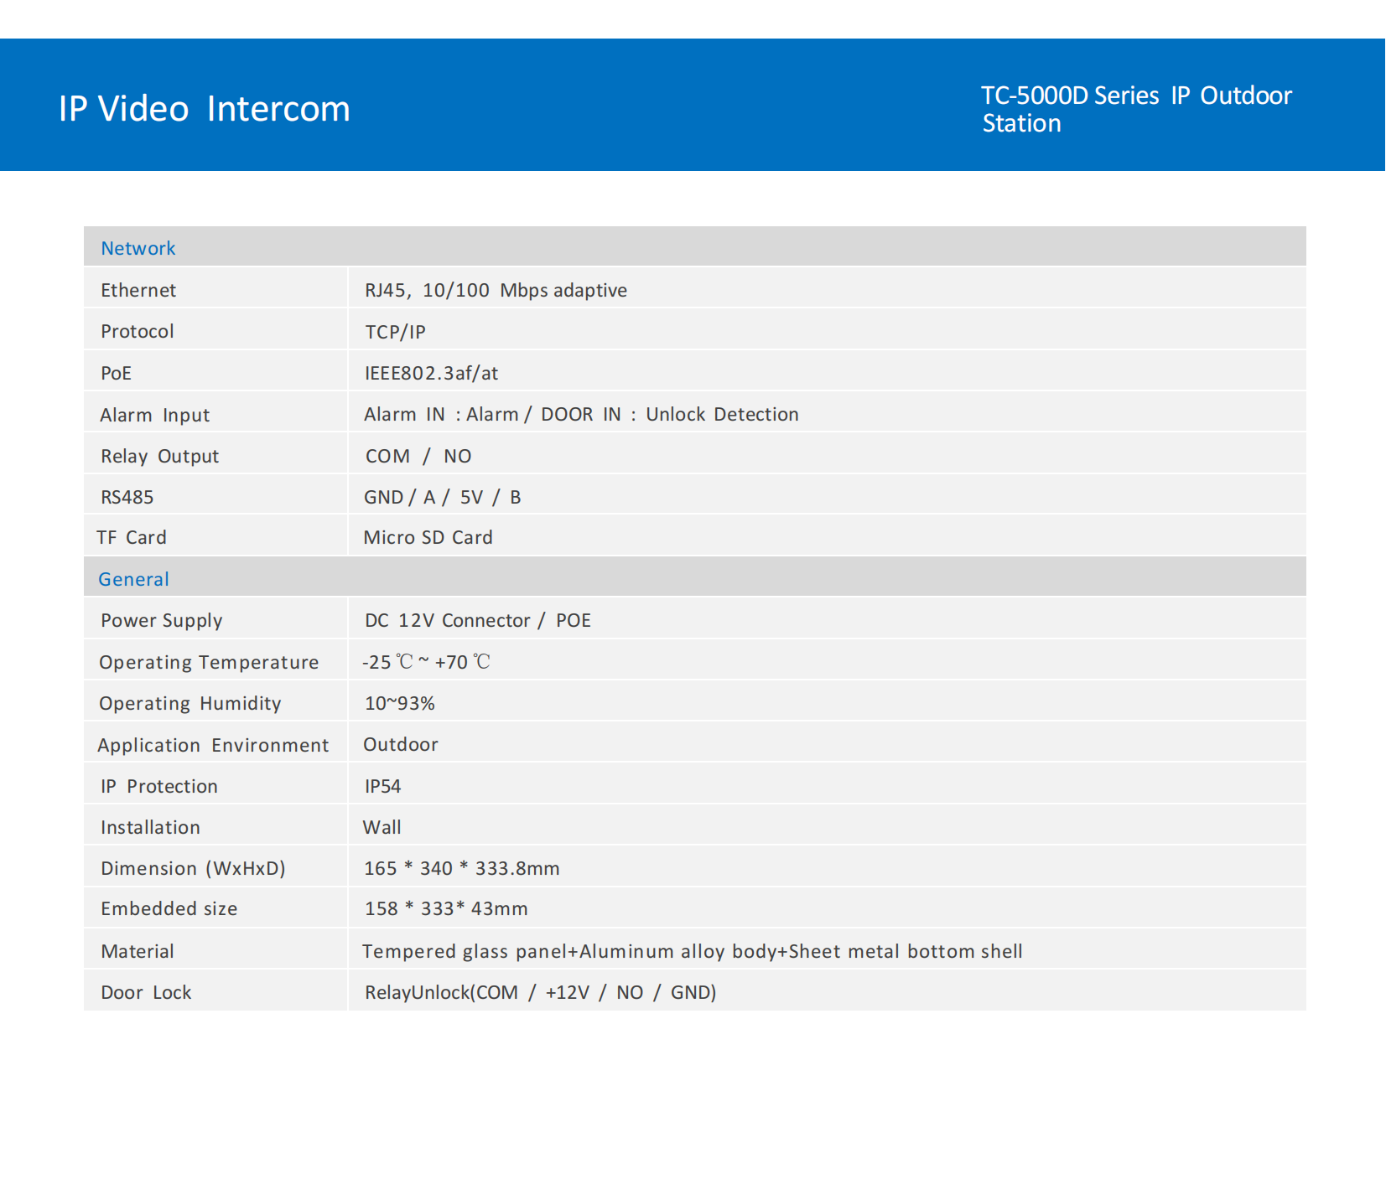Click the IEEE802.3af/at PoE value
Screen dimensions: 1386x1179
[431, 373]
